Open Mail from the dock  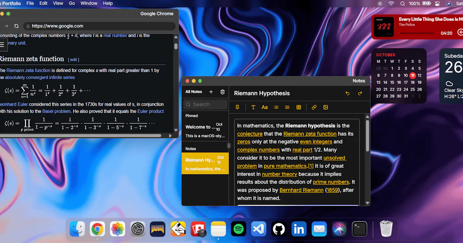319,229
